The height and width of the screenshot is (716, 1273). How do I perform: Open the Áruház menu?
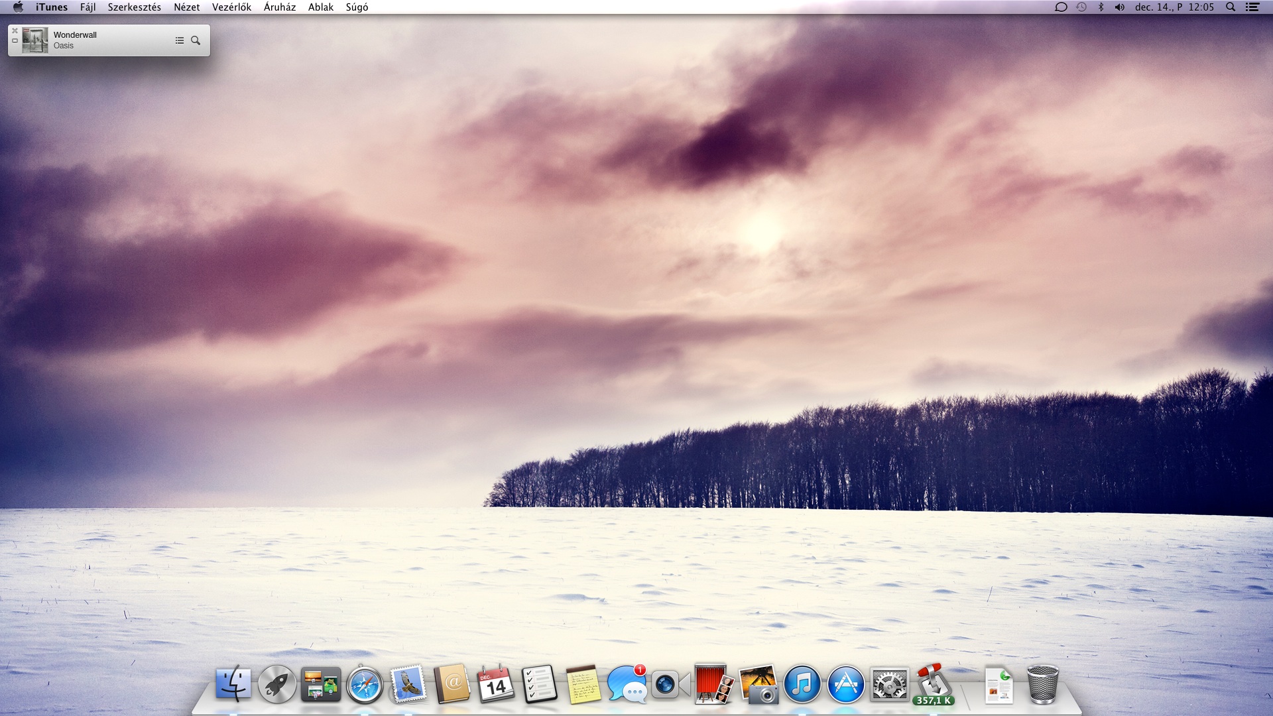tap(279, 7)
